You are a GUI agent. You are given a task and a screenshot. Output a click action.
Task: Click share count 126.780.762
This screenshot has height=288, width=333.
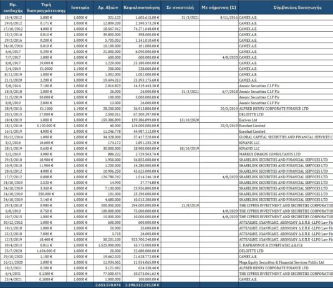[111, 177]
